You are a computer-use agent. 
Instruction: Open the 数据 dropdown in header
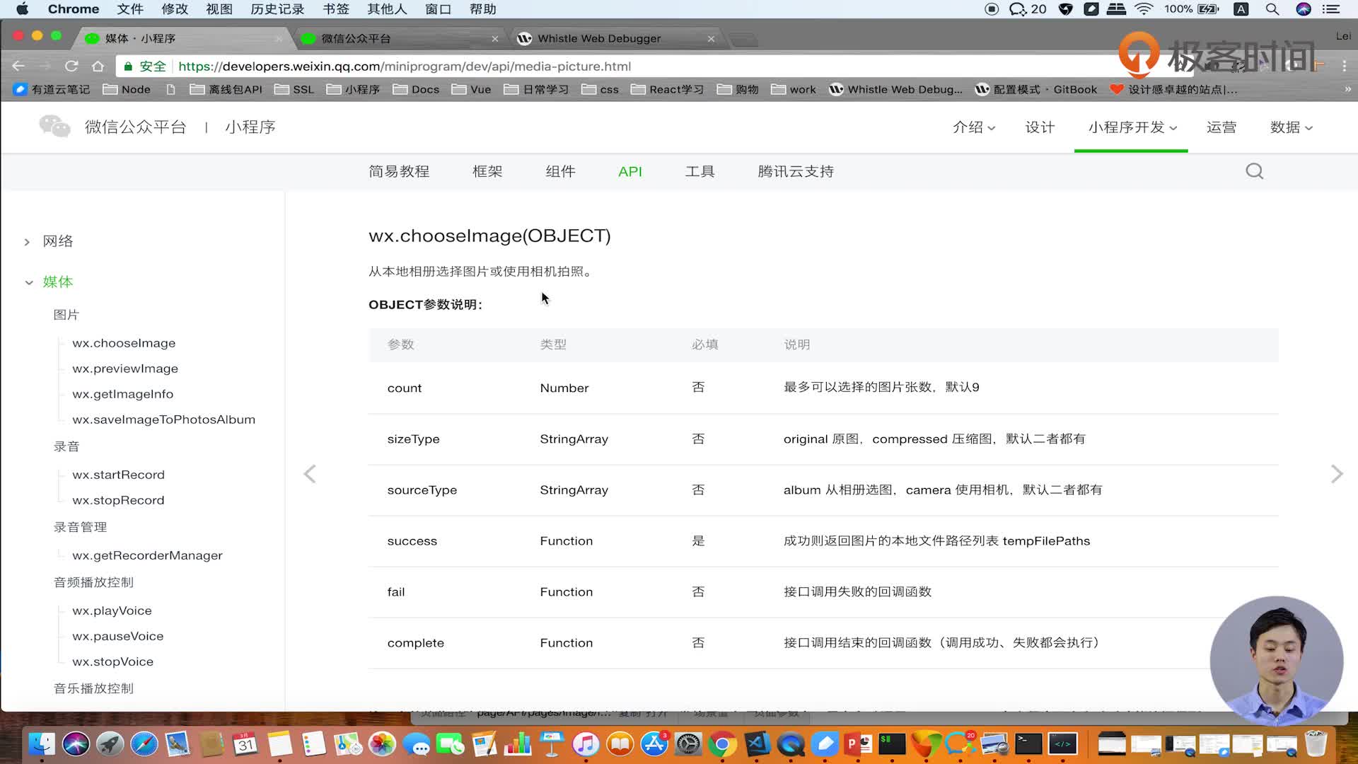(x=1292, y=127)
